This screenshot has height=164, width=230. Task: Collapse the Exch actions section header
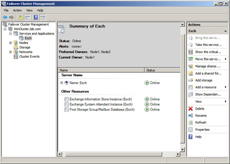pyautogui.click(x=225, y=31)
